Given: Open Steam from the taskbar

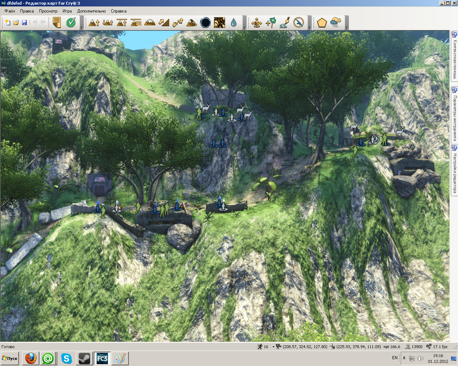Looking at the screenshot, I should (x=84, y=358).
